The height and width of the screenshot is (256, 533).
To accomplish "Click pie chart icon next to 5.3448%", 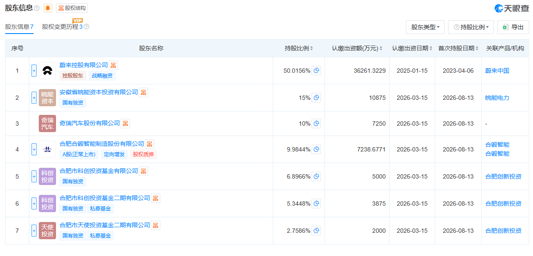I will click(317, 204).
